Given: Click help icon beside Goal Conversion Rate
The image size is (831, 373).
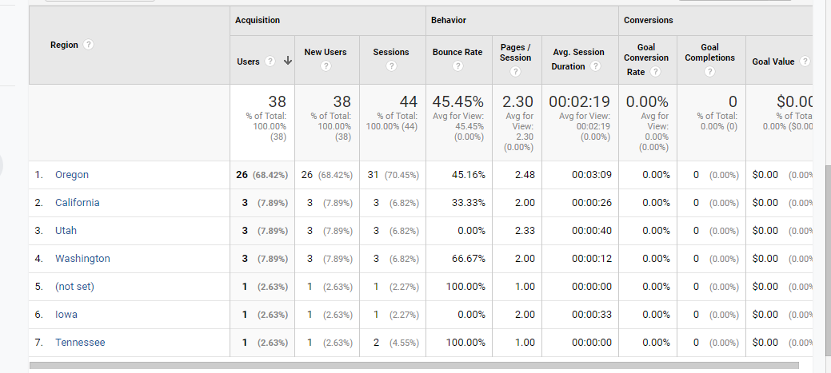Looking at the screenshot, I should coord(656,72).
